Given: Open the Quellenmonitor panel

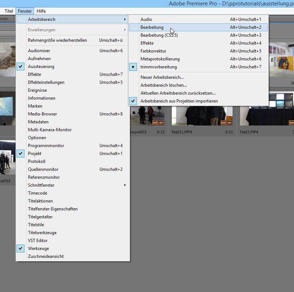Looking at the screenshot, I should pos(72,169).
